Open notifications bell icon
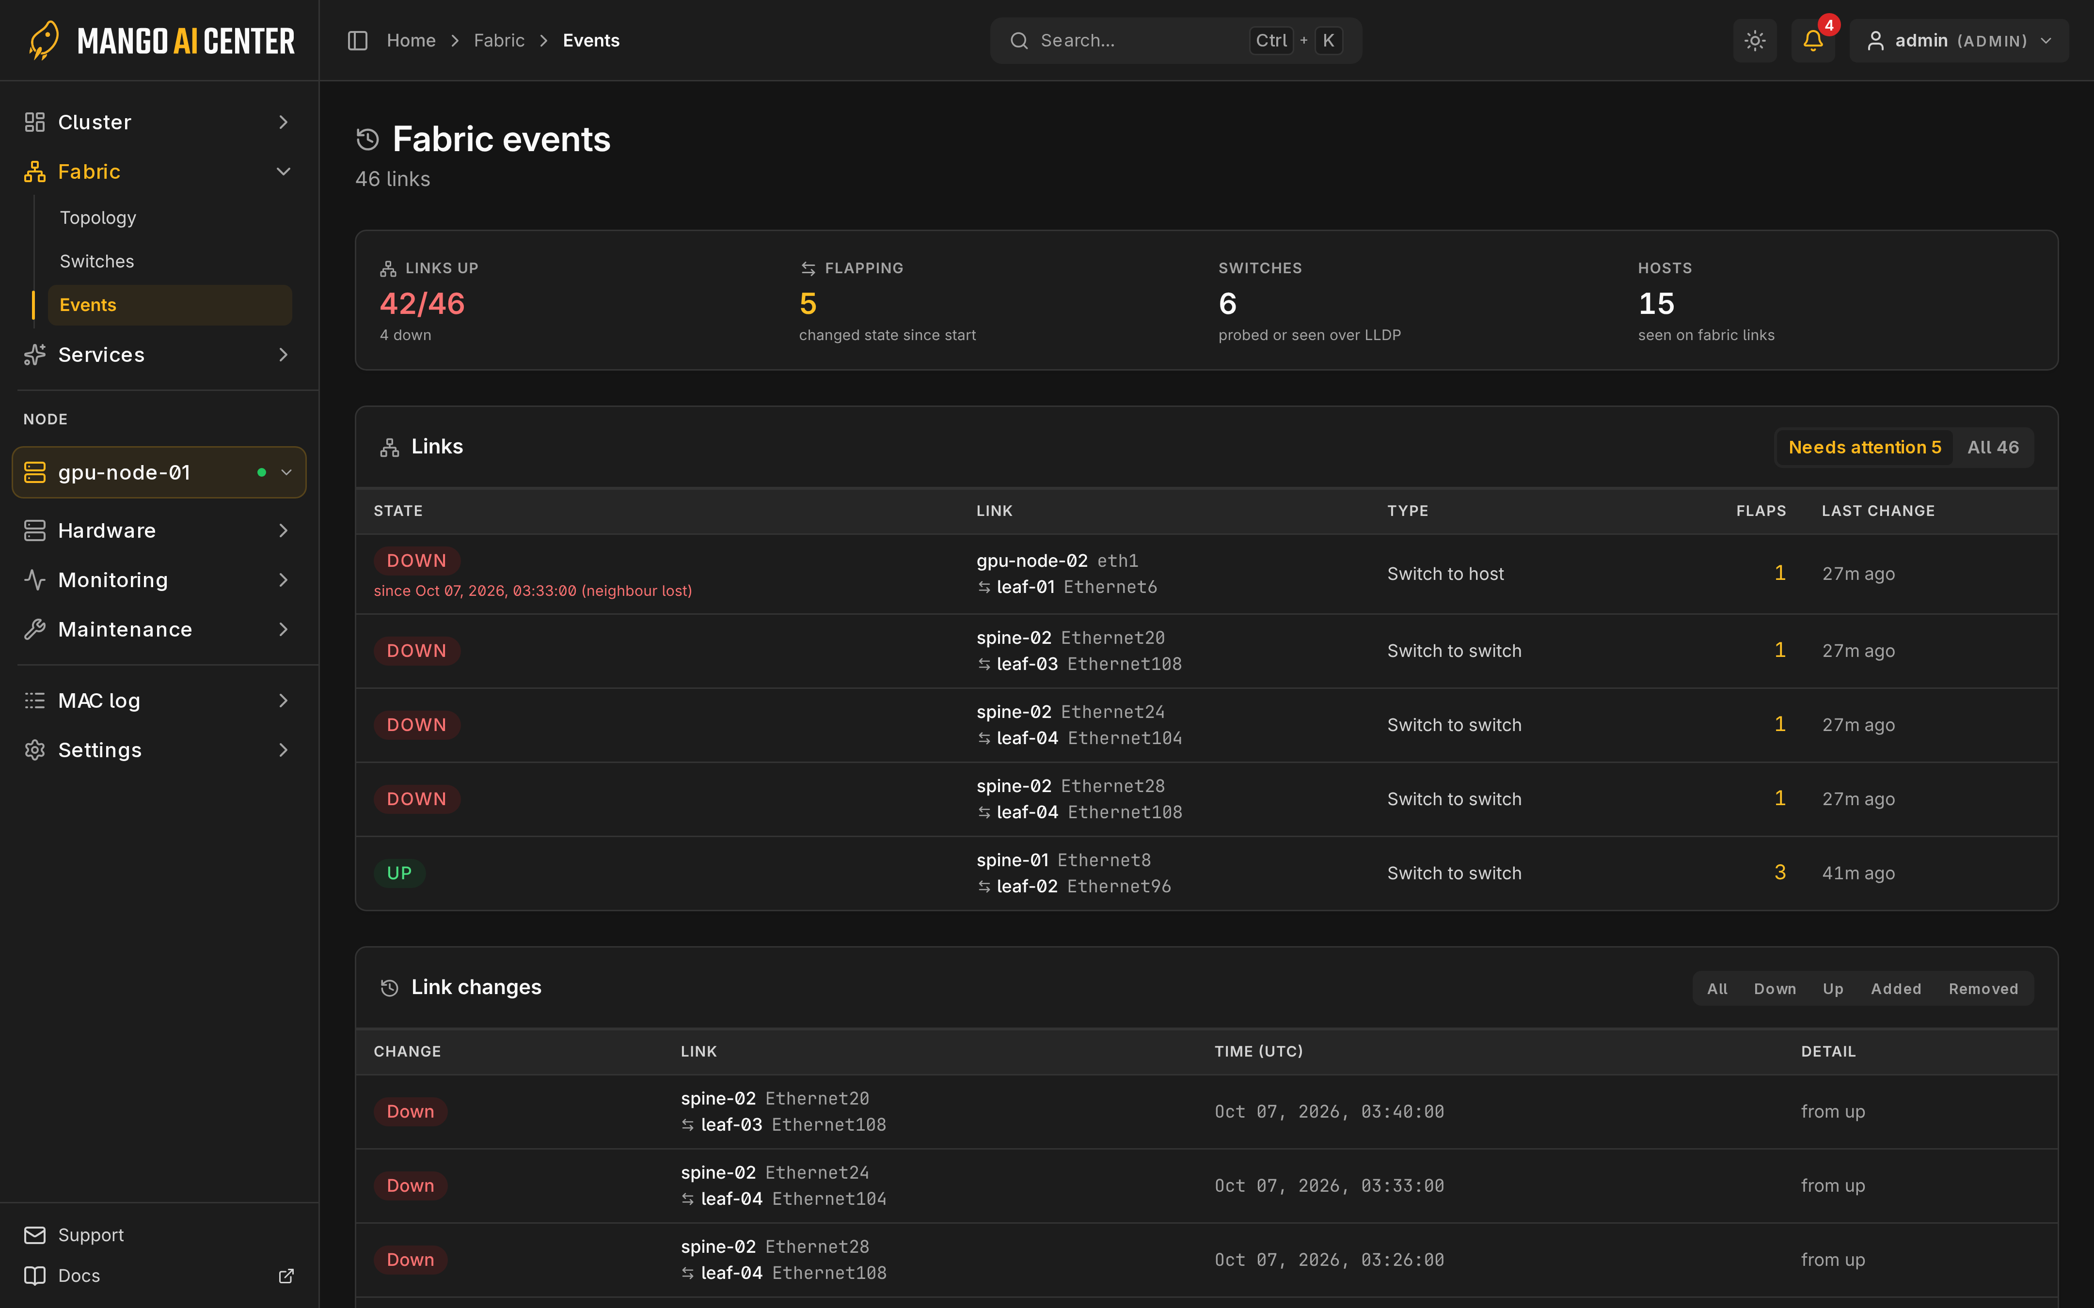Screen dimensions: 2094x1308 [1813, 41]
